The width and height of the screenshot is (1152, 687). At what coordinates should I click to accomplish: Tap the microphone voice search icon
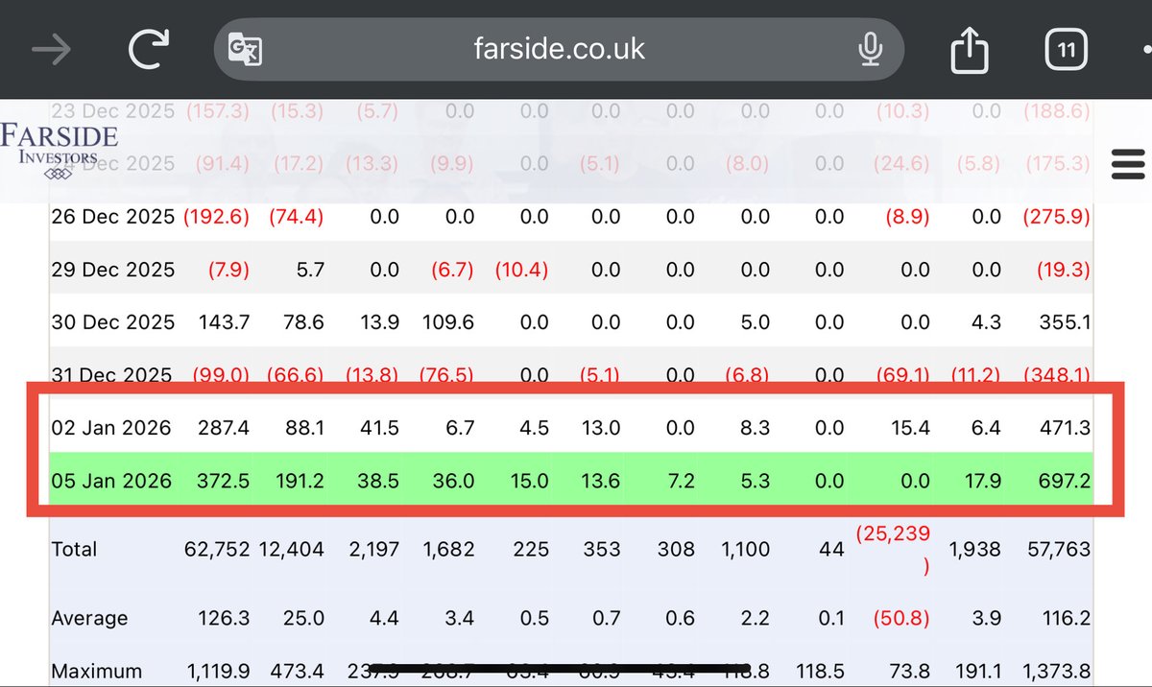(870, 49)
